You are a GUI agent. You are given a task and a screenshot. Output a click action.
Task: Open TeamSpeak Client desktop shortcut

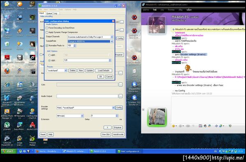point(32,87)
